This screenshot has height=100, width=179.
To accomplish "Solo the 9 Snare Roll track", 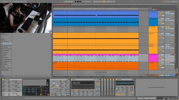I will [171, 12].
